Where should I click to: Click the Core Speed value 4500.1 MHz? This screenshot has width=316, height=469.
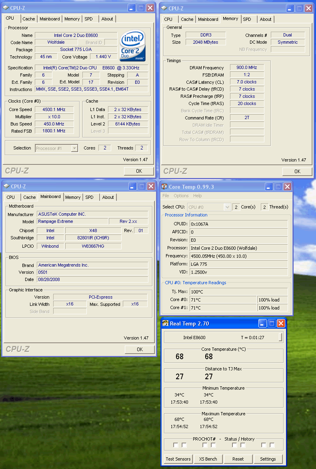click(x=54, y=109)
